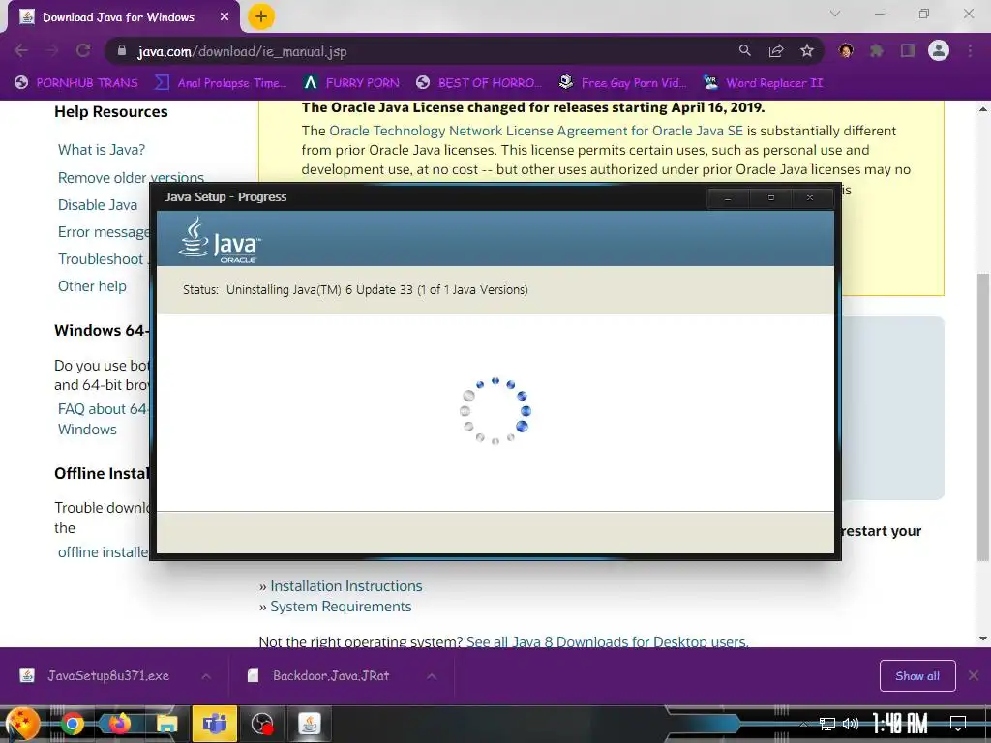991x743 pixels.
Task: Click the 1:40 AM taskbar clock
Action: click(x=900, y=724)
